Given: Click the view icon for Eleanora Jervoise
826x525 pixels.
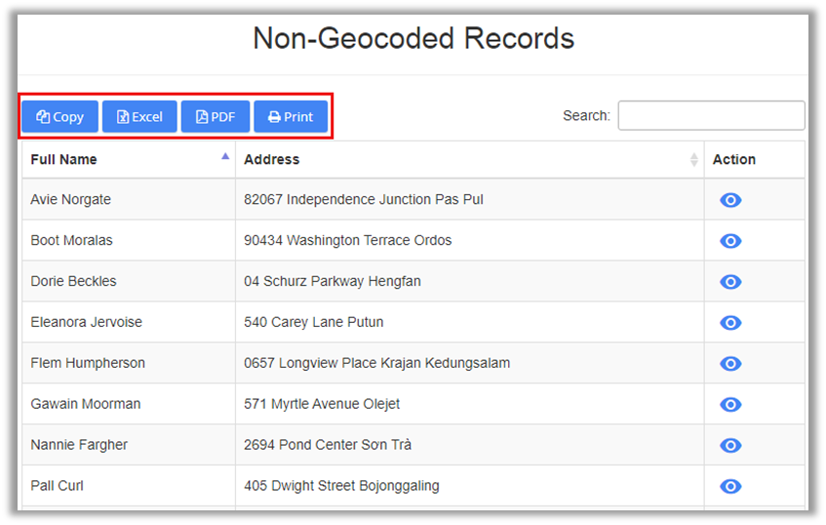Looking at the screenshot, I should (x=730, y=323).
